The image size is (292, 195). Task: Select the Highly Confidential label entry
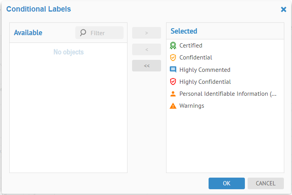coord(205,82)
